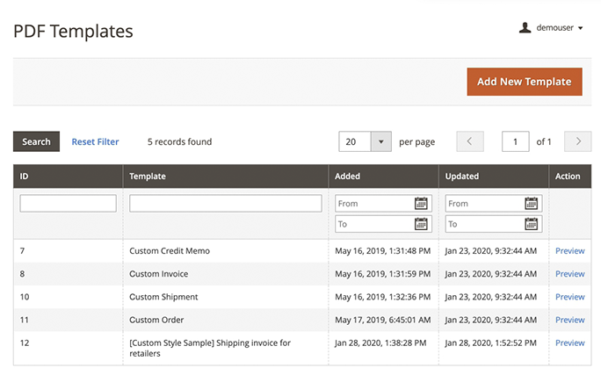
Task: Sort by Updated column header
Action: point(462,177)
